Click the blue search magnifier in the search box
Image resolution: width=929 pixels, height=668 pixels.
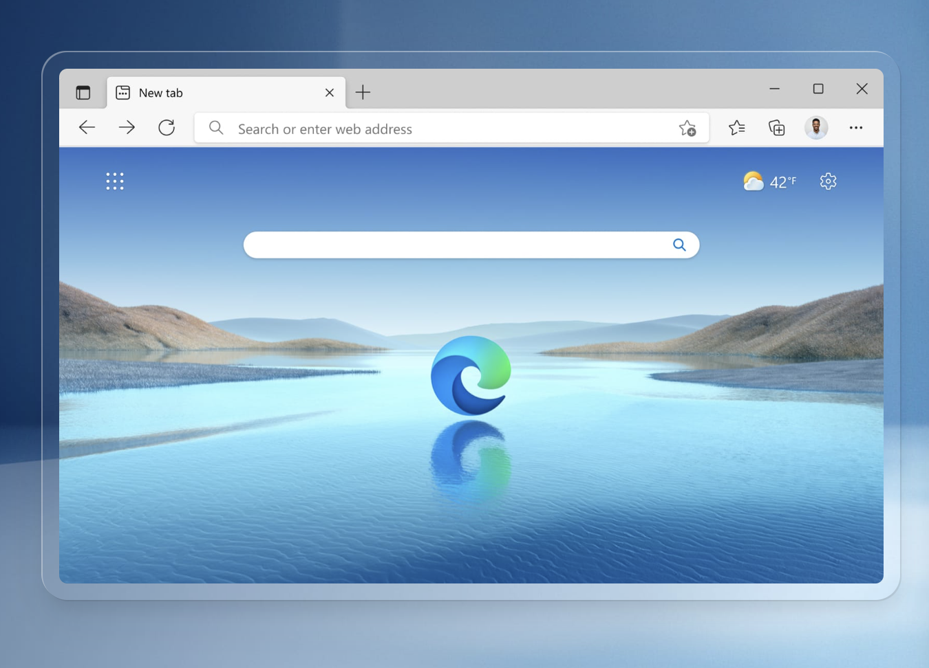click(679, 245)
